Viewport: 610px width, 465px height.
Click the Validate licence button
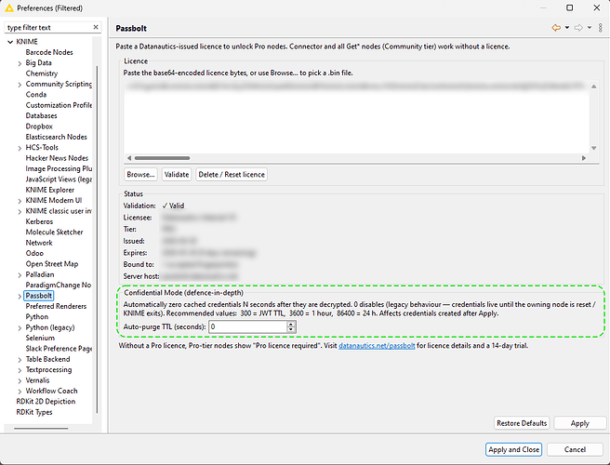[x=177, y=175]
